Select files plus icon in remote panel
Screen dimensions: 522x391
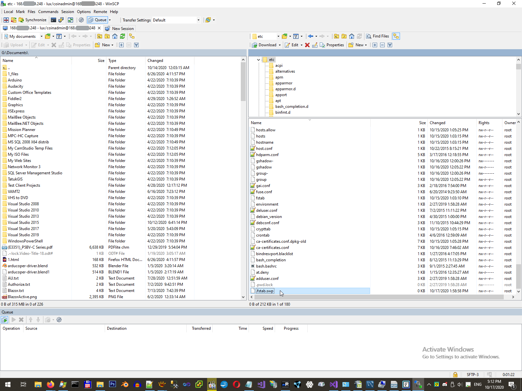(375, 45)
